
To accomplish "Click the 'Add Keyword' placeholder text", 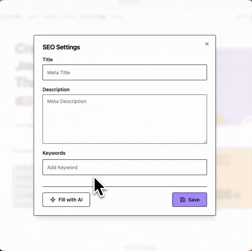I will [x=62, y=167].
